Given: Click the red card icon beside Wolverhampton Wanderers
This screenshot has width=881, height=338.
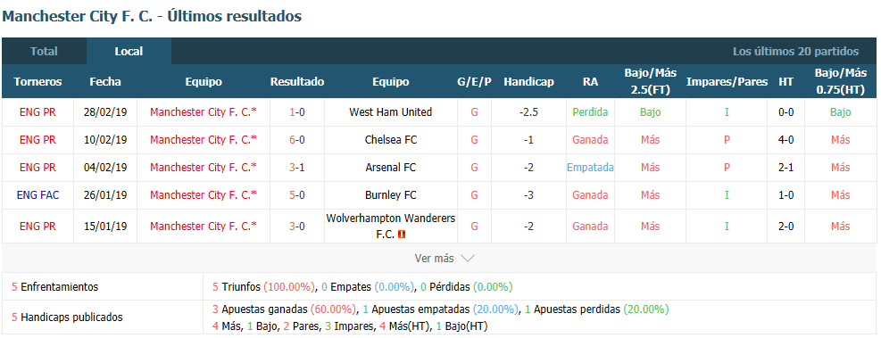Looking at the screenshot, I should click(x=401, y=235).
